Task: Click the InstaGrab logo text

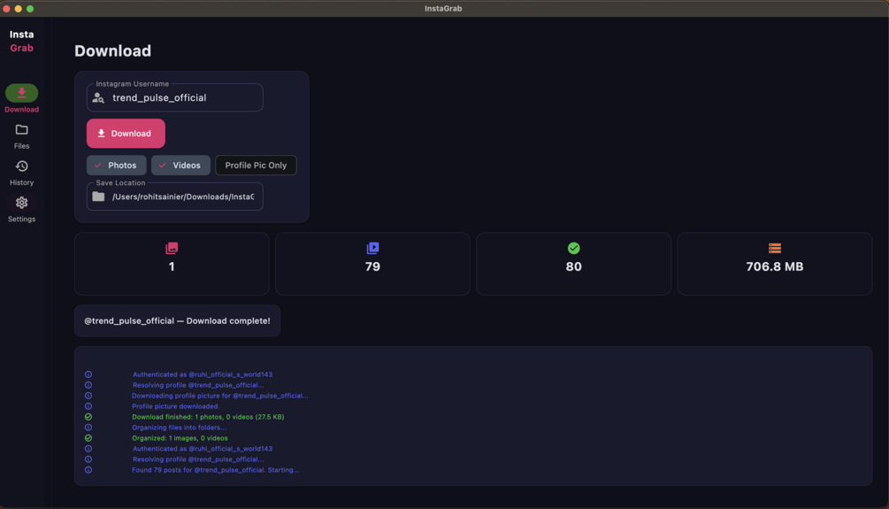Action: click(21, 42)
